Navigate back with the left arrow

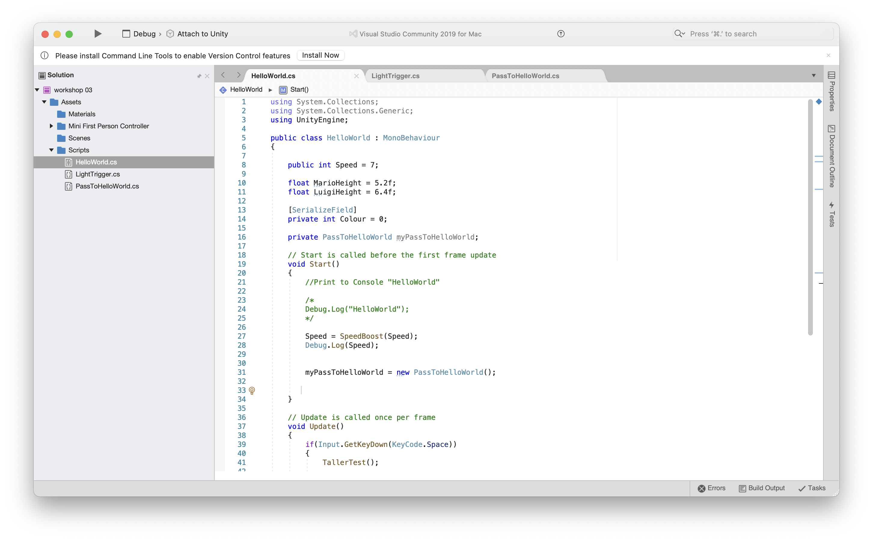223,75
